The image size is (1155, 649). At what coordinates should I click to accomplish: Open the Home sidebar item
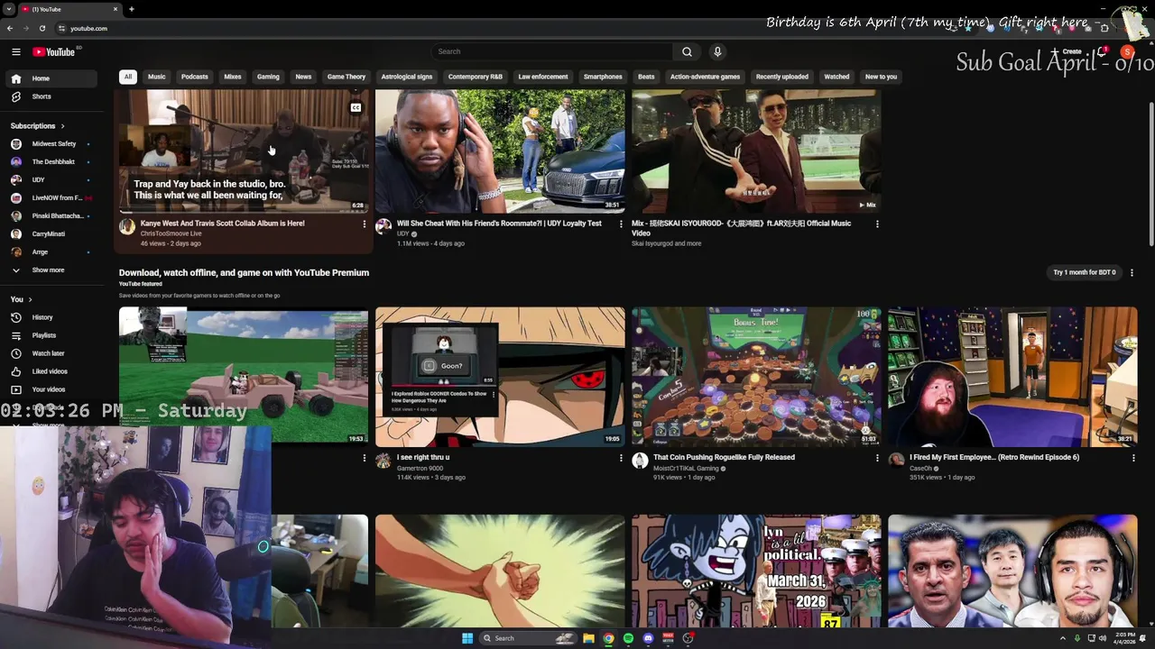pyautogui.click(x=51, y=78)
